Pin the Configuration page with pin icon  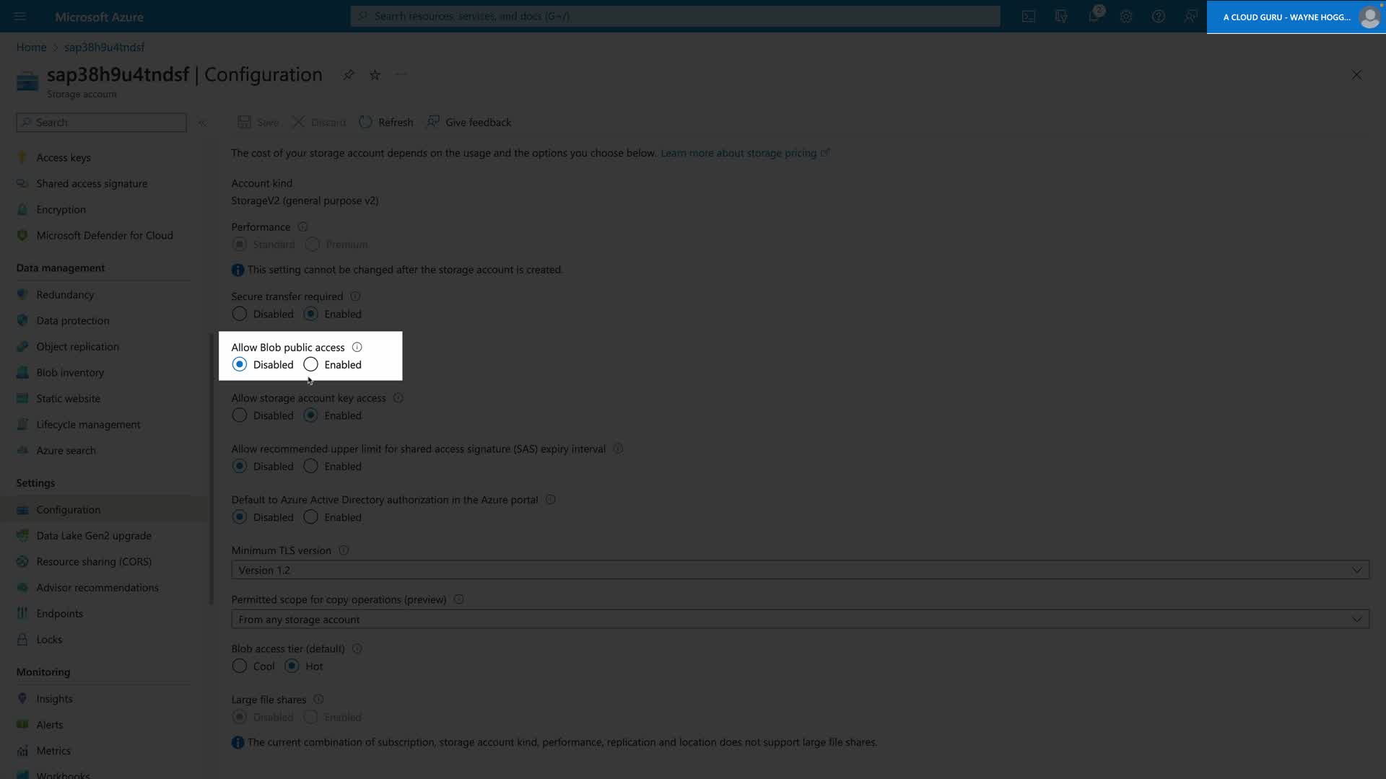point(349,75)
